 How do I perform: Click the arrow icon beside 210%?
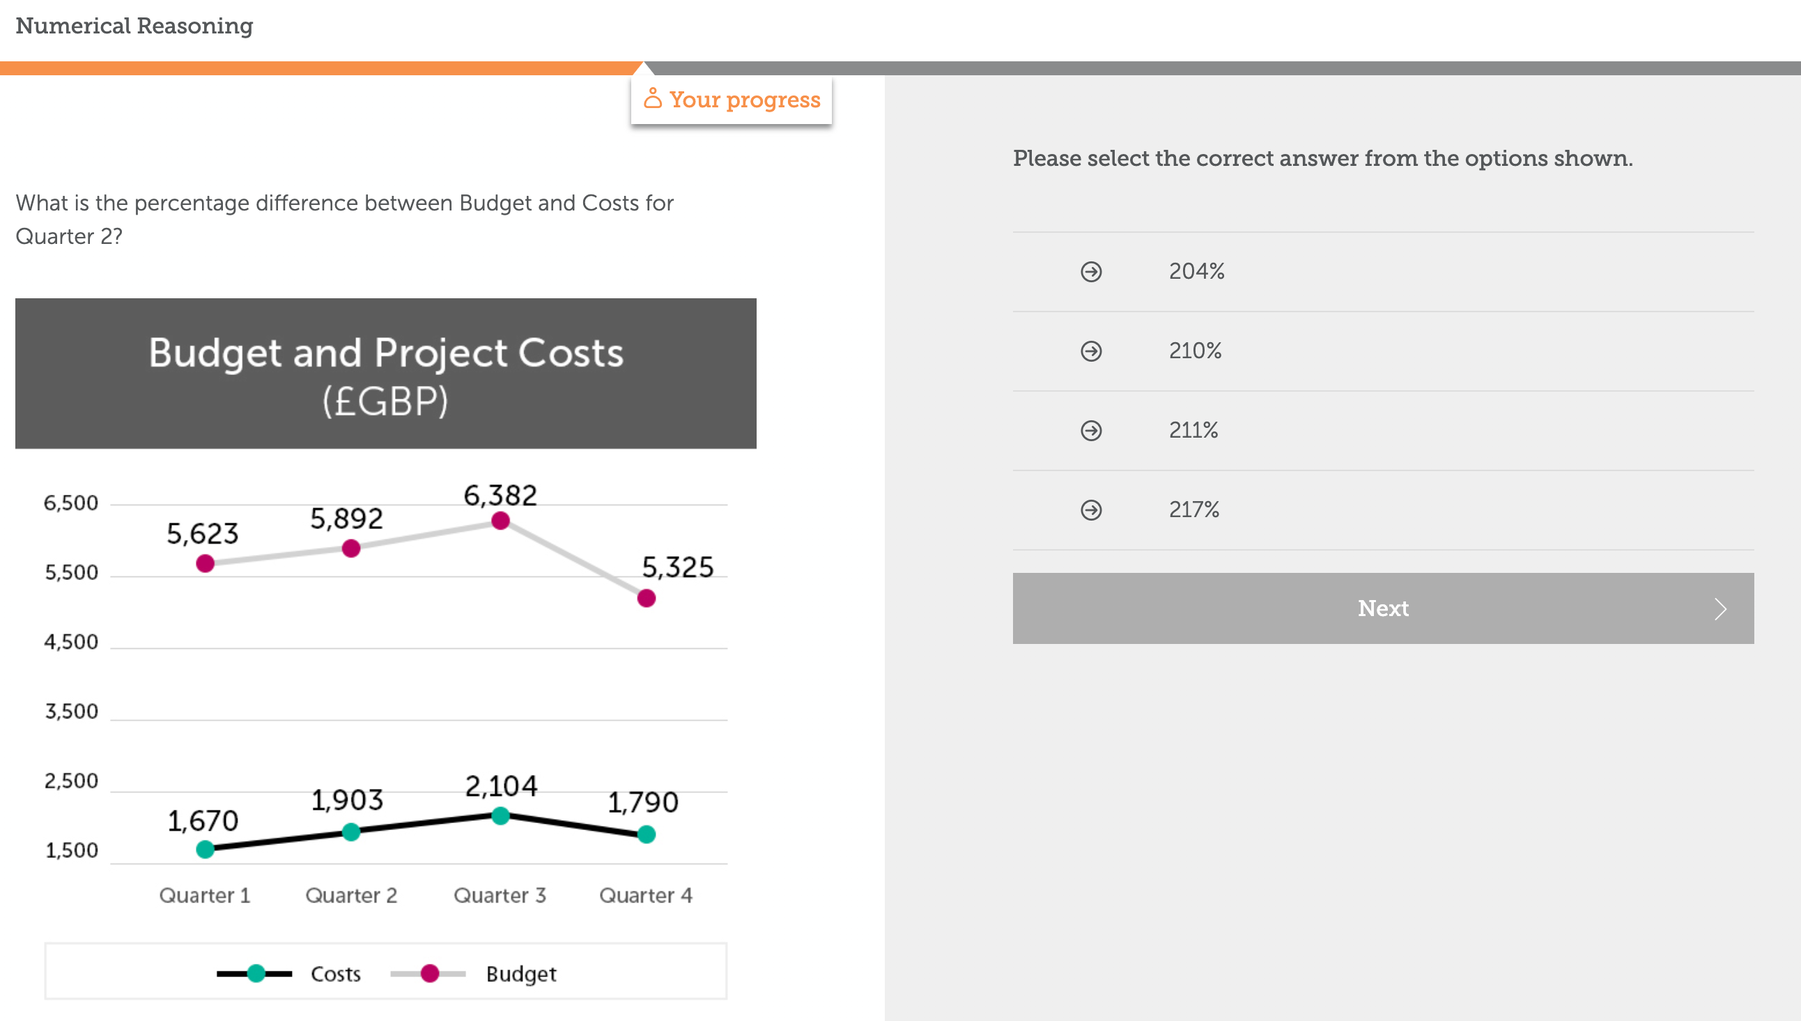click(x=1090, y=351)
